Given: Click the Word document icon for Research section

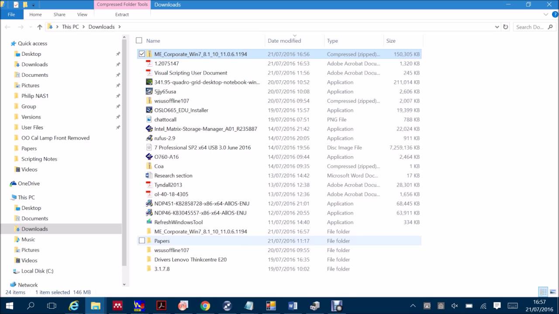Looking at the screenshot, I should tap(148, 176).
